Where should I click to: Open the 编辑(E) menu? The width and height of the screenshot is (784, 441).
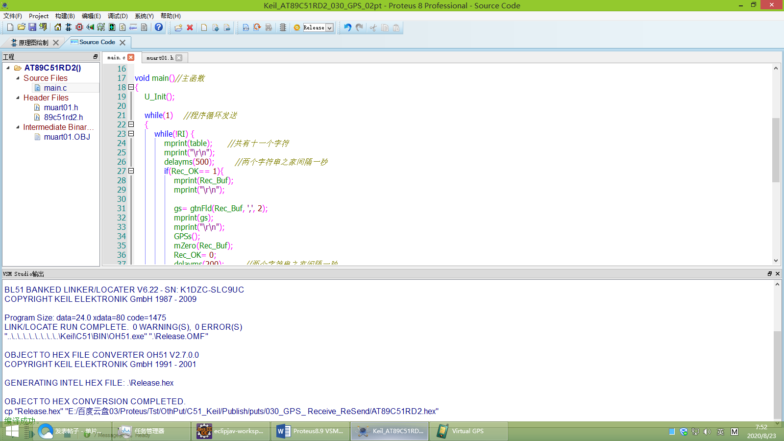tap(91, 16)
